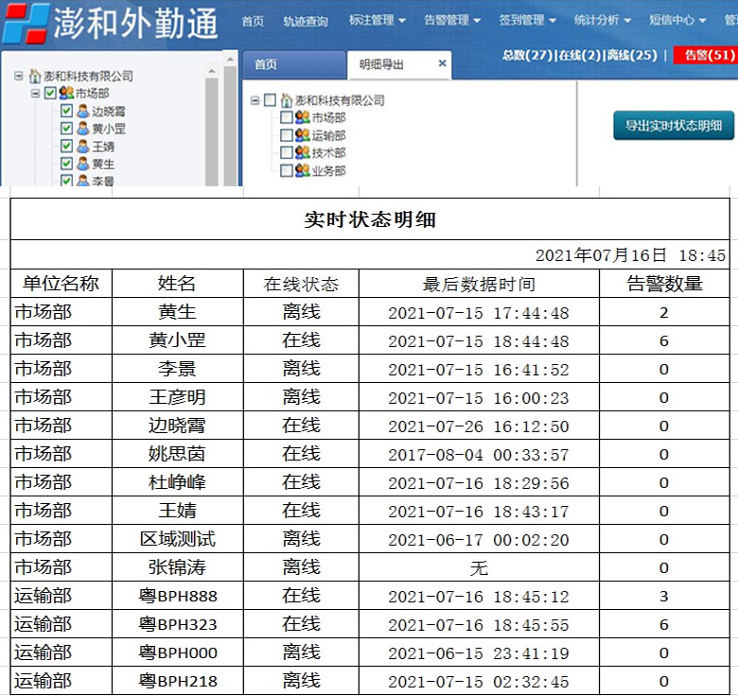This screenshot has width=738, height=696.
Task: Click the company house icon in left tree
Action: tap(35, 76)
